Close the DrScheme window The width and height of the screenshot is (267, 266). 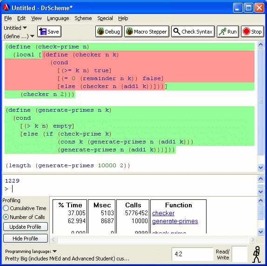point(260,8)
